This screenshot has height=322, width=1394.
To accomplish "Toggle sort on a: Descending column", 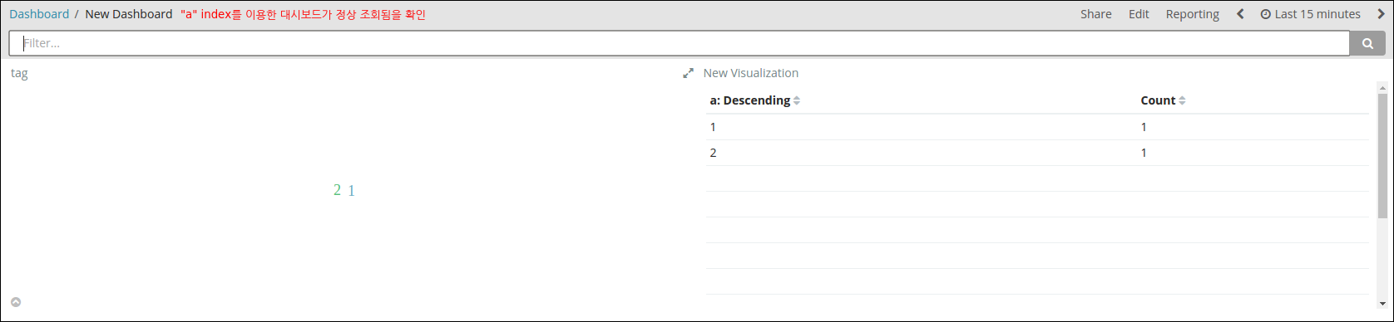I will (x=797, y=100).
